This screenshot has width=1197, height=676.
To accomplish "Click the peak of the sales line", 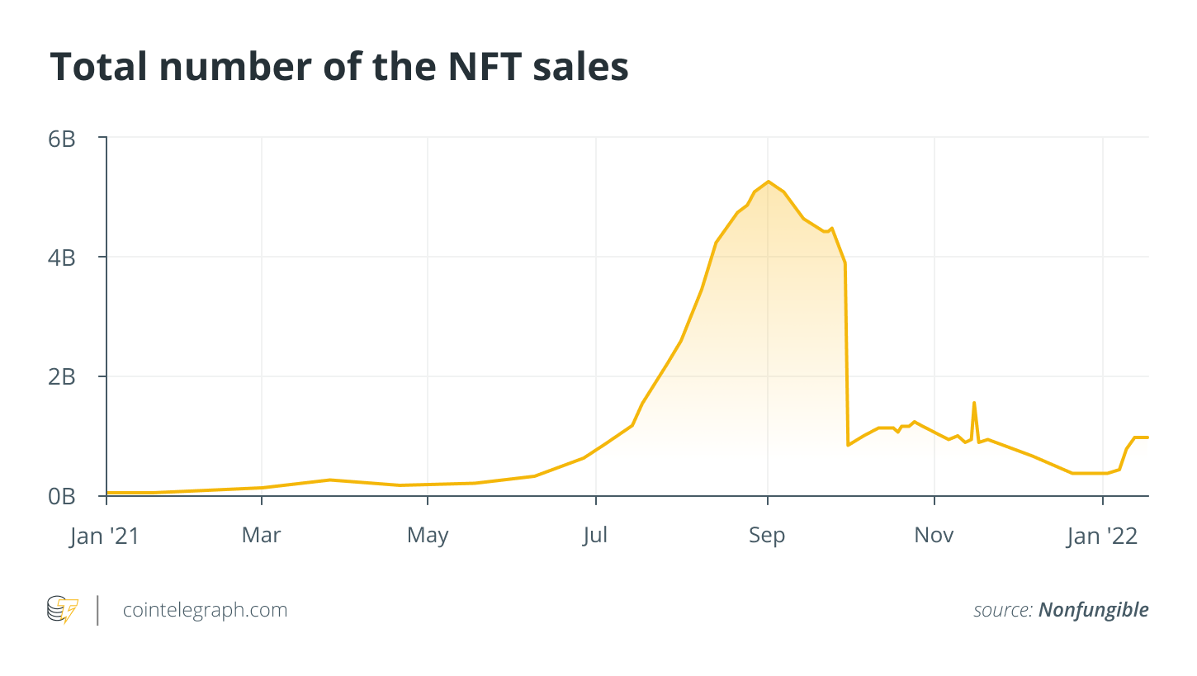I will pos(768,182).
